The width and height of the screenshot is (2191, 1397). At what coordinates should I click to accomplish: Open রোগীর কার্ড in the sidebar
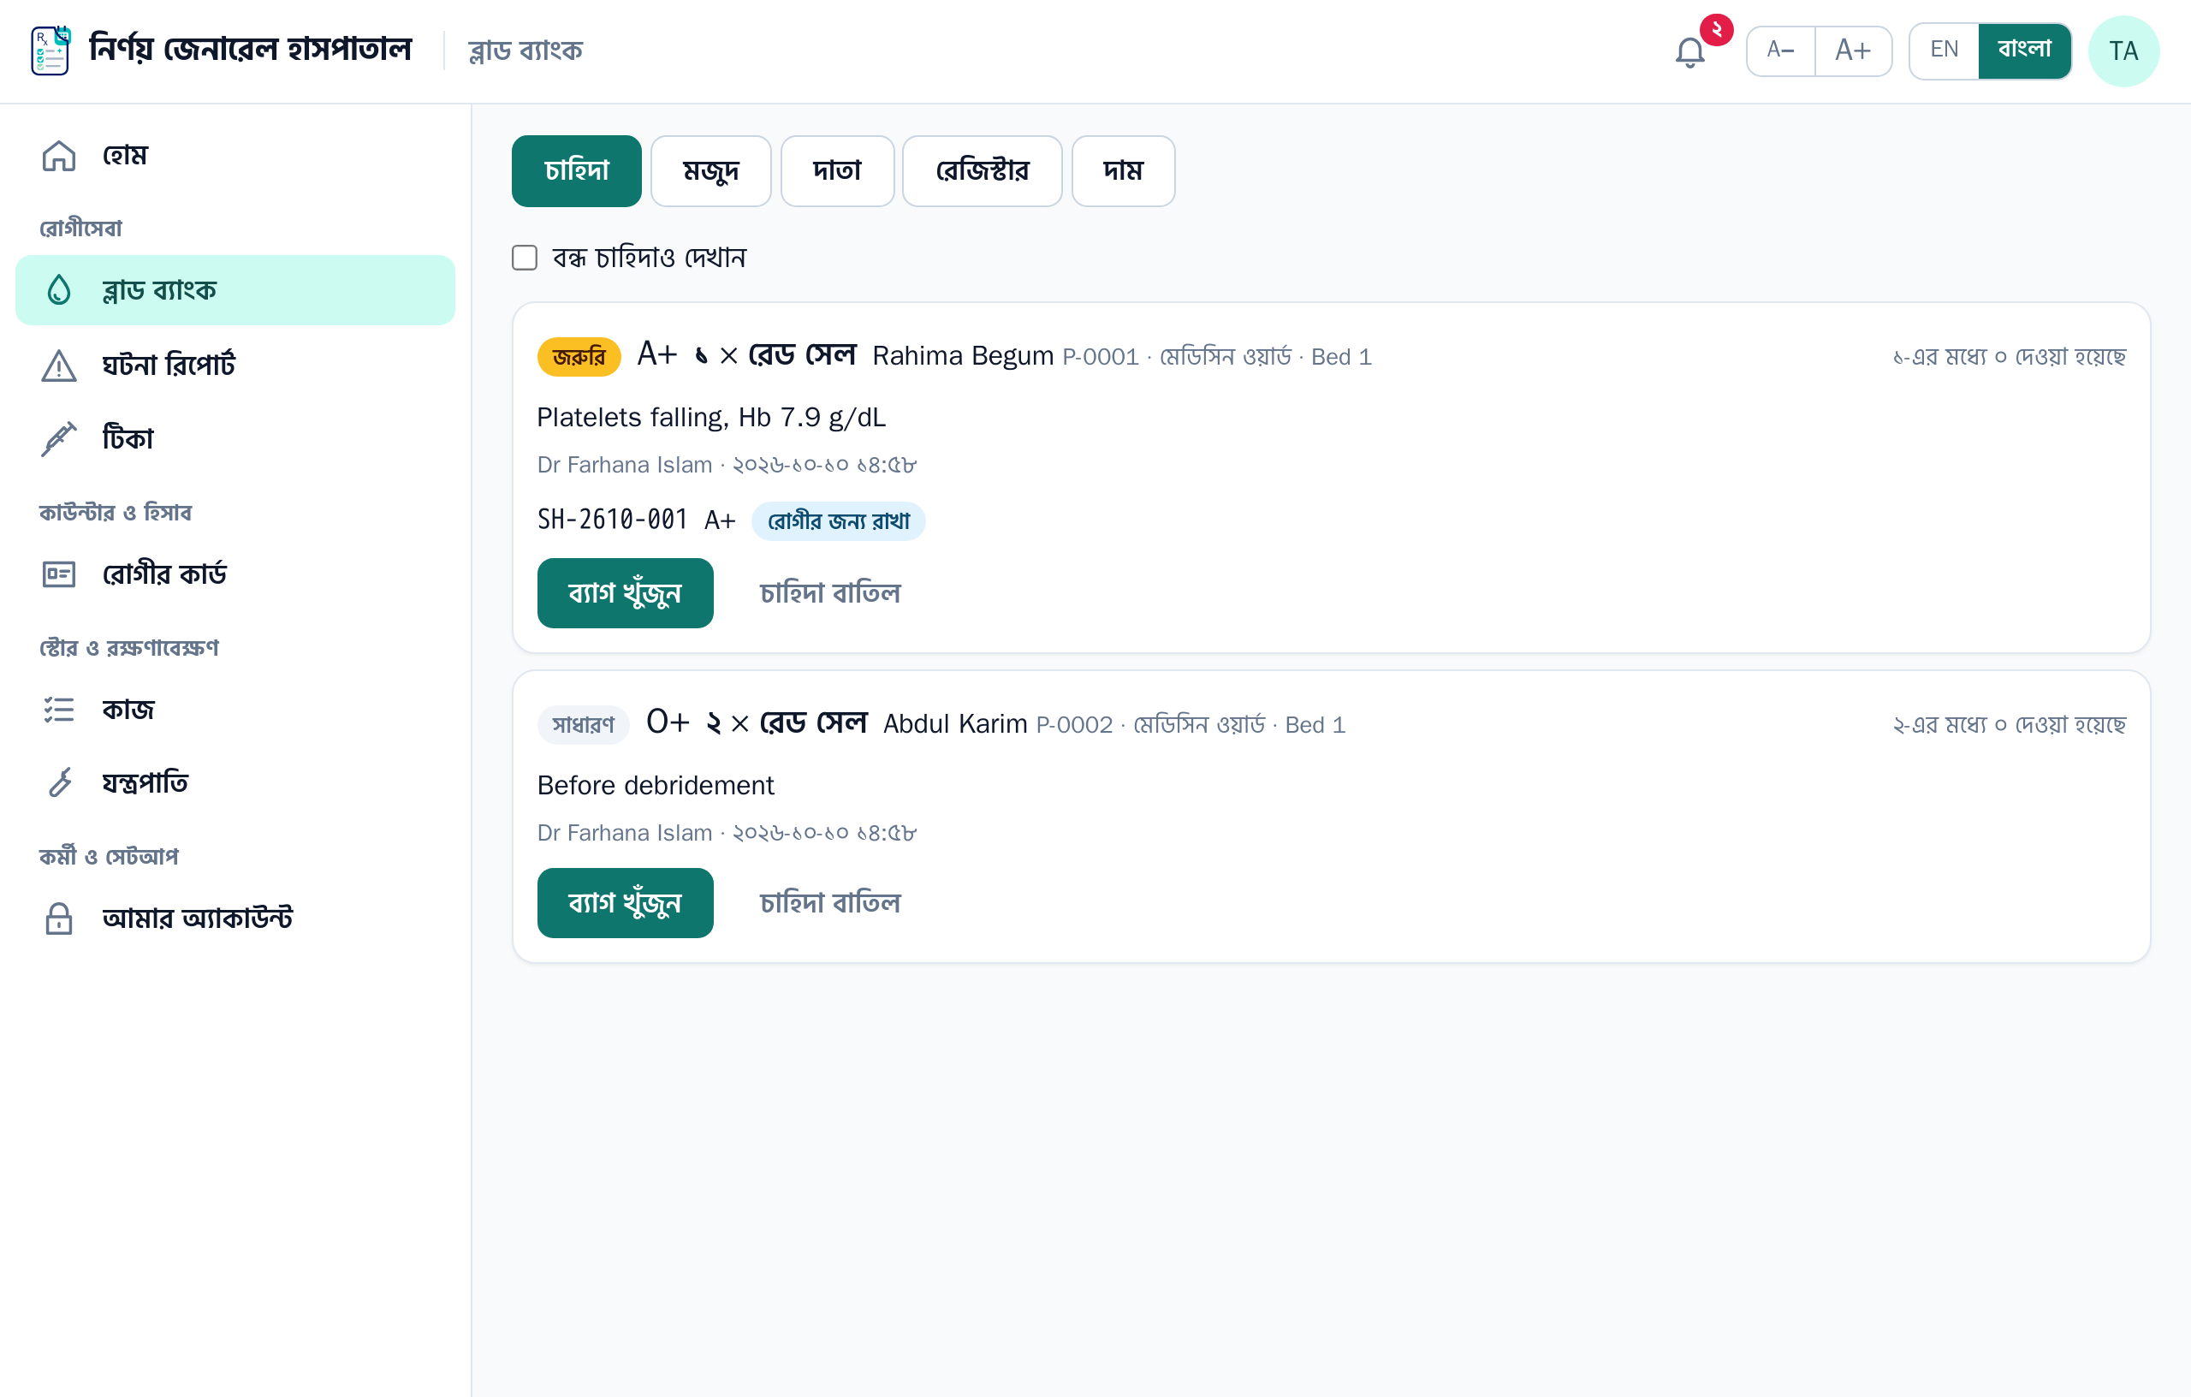235,574
